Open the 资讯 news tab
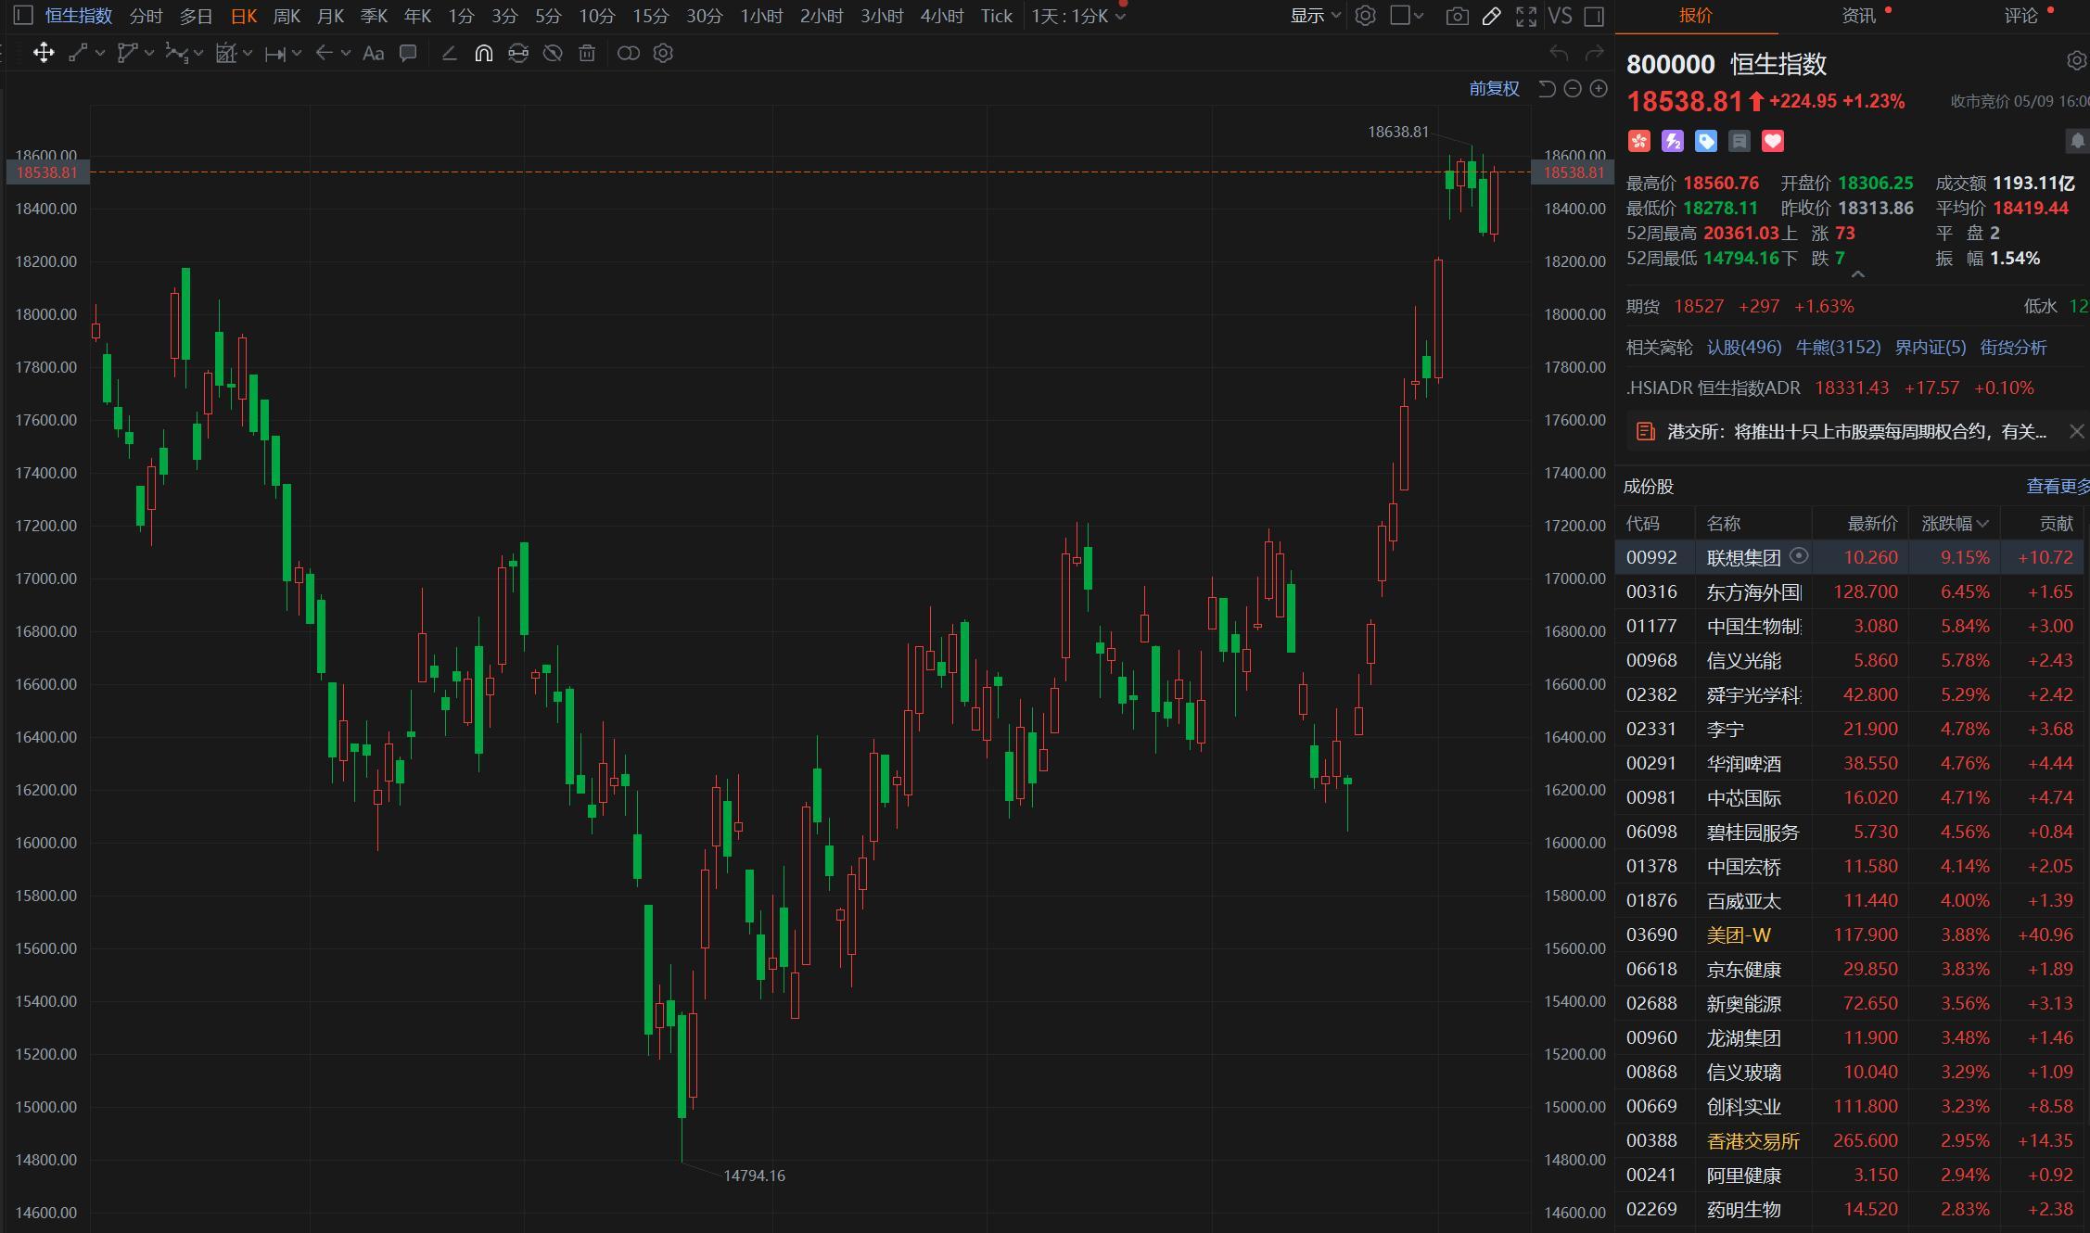 click(x=1858, y=16)
